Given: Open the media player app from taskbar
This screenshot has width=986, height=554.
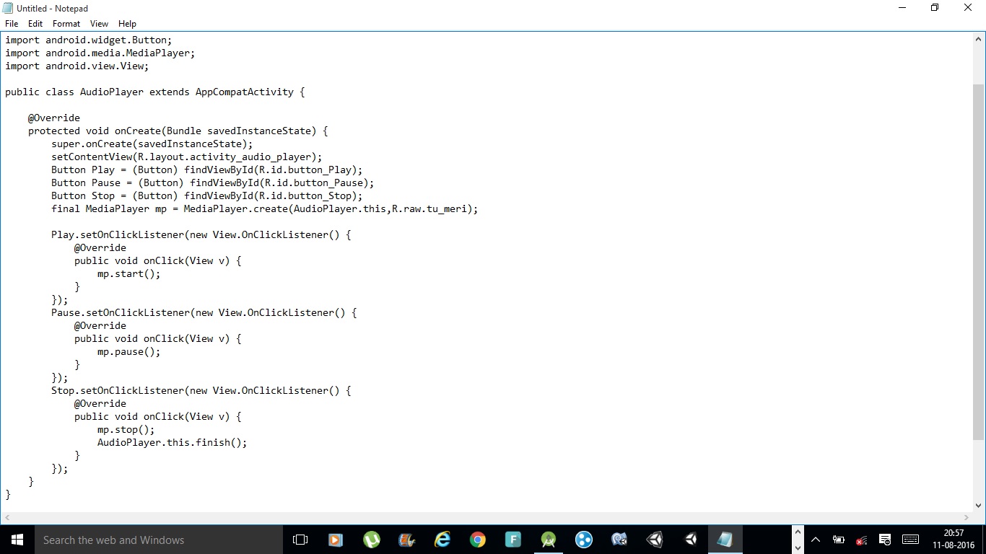Looking at the screenshot, I should pyautogui.click(x=335, y=540).
